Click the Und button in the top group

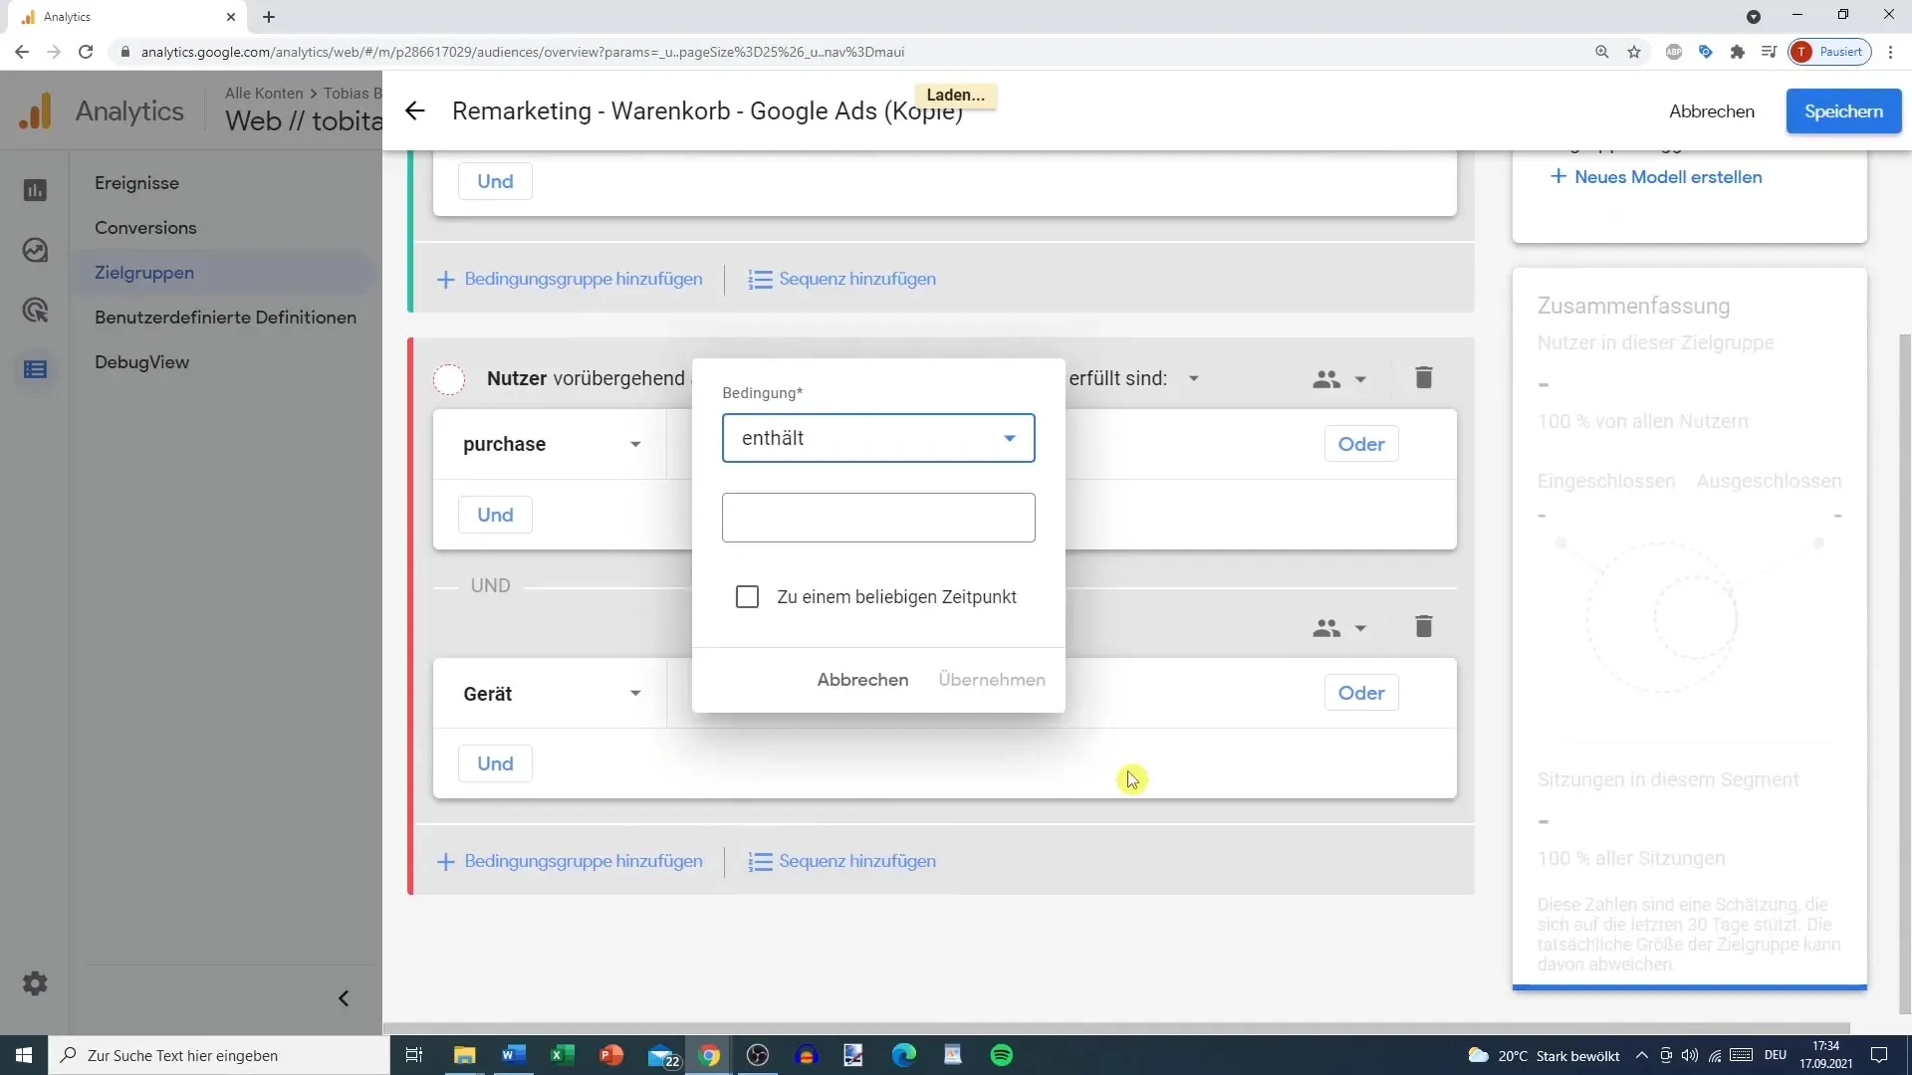pos(495,181)
